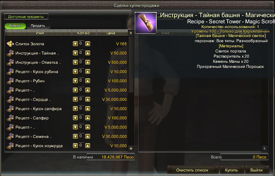Viewport: 275px width, 176px height.
Task: Select the Купить tab
Action: [x=15, y=26]
